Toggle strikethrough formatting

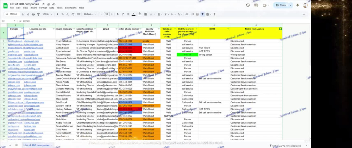[128, 14]
